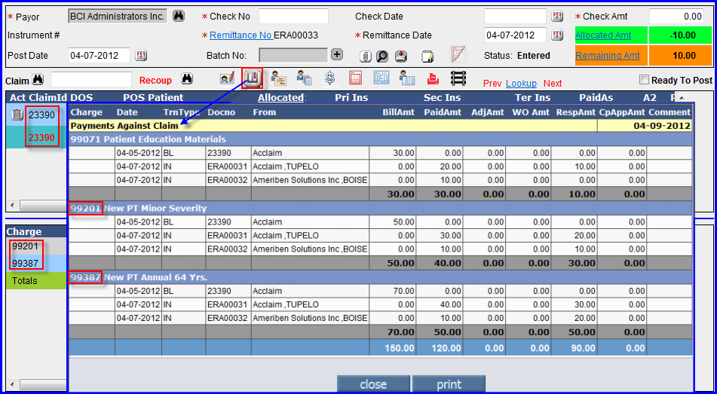
Task: Click the claims grid left scroll arrow
Action: tap(12, 205)
